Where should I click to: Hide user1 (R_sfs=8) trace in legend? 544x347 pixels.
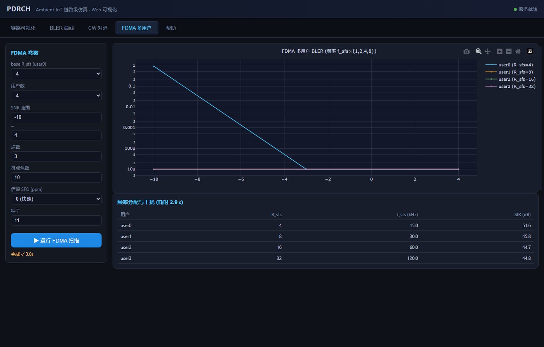(x=510, y=72)
